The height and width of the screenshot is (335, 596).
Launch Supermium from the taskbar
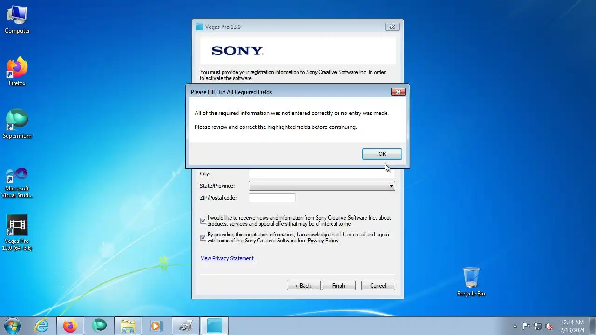[x=99, y=326]
